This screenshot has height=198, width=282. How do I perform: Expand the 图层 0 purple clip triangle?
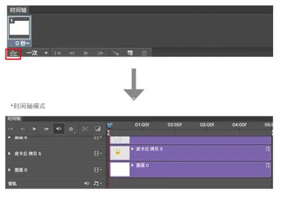click(x=132, y=165)
